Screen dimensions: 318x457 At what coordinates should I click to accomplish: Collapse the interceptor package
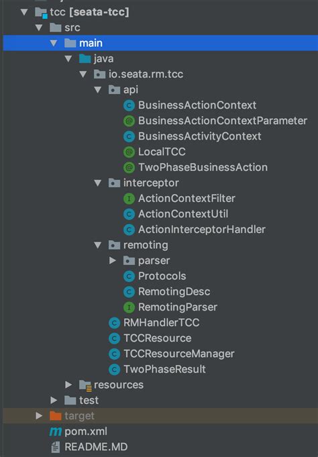tap(98, 183)
